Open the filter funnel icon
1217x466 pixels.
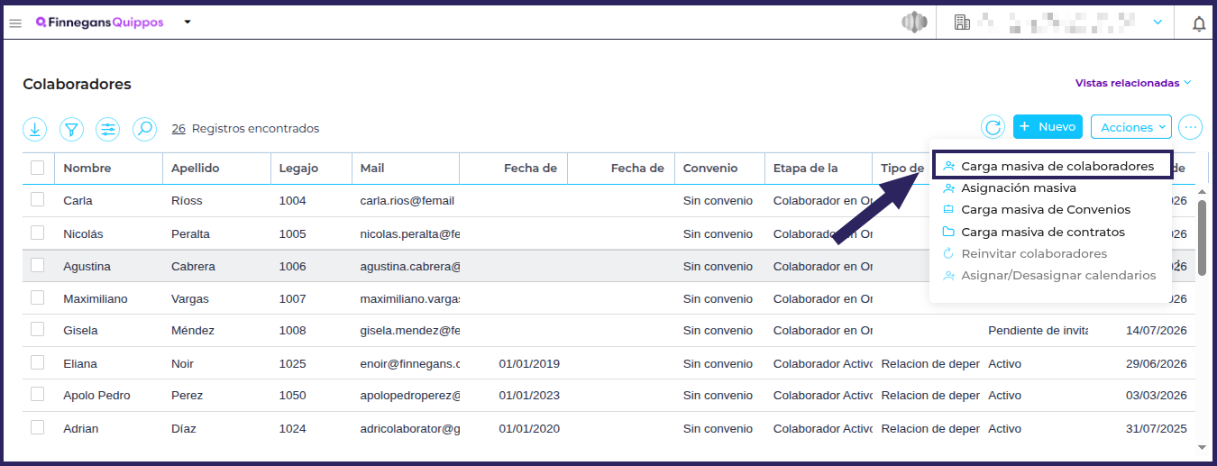(71, 129)
